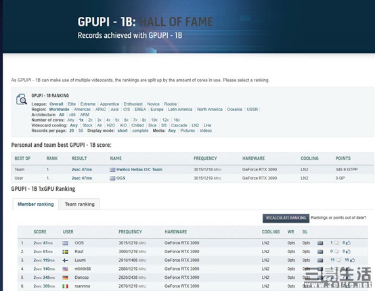This screenshot has height=291, width=375.
Task: Select 2x number of cores
Action: (x=90, y=120)
